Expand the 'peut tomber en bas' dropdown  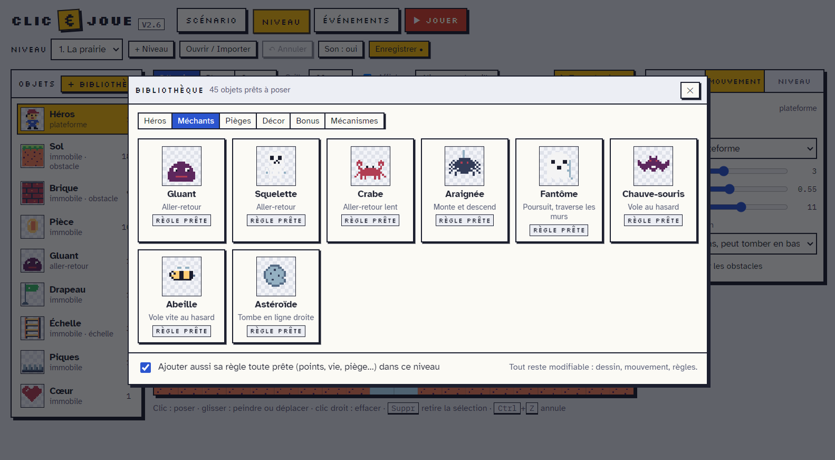coord(763,244)
